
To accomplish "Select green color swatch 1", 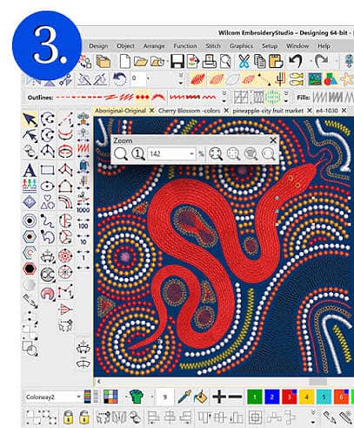I will click(255, 397).
